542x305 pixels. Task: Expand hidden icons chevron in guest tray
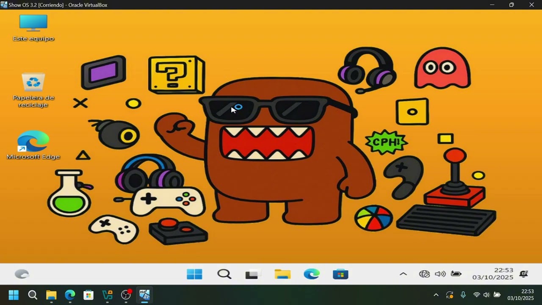[403, 274]
